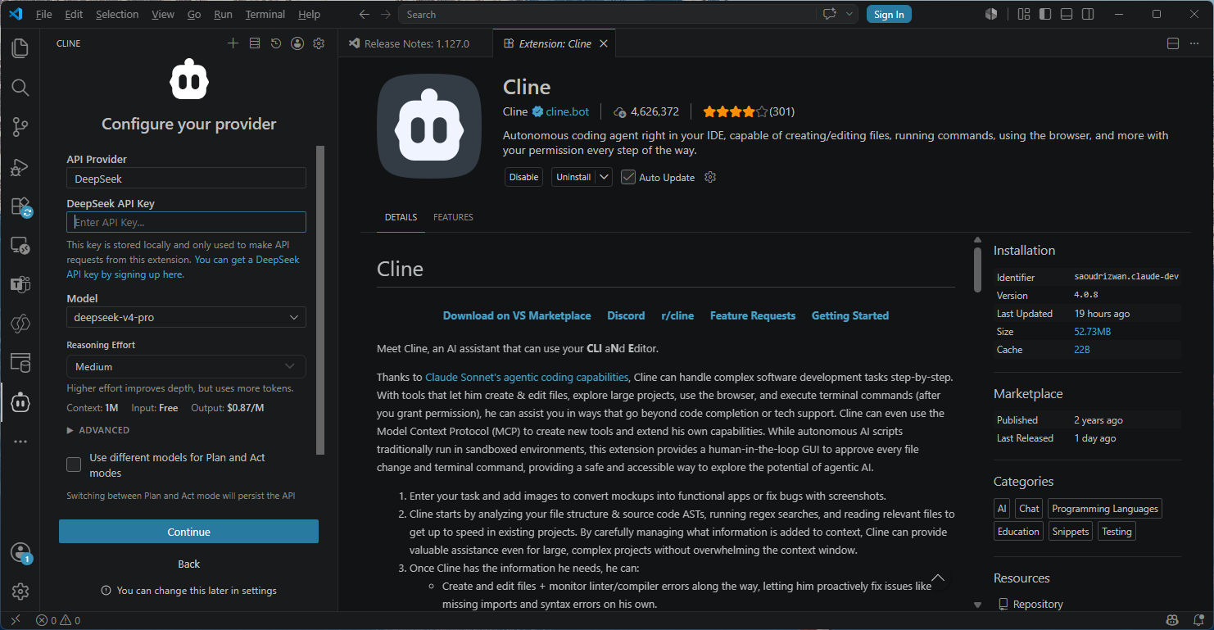The height and width of the screenshot is (630, 1214).
Task: Disable the Cline extension
Action: (523, 177)
